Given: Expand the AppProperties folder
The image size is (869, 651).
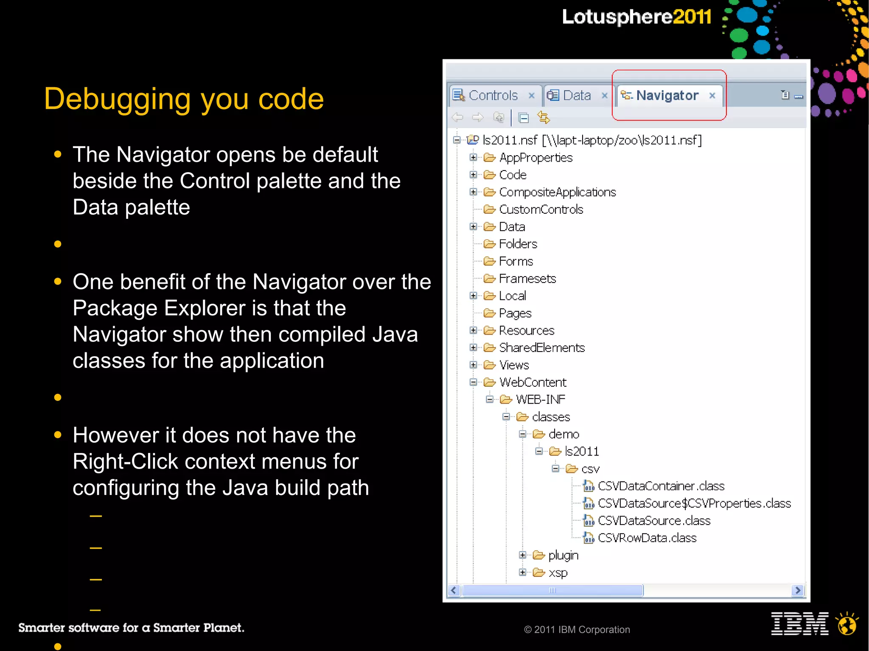Looking at the screenshot, I should click(x=473, y=157).
